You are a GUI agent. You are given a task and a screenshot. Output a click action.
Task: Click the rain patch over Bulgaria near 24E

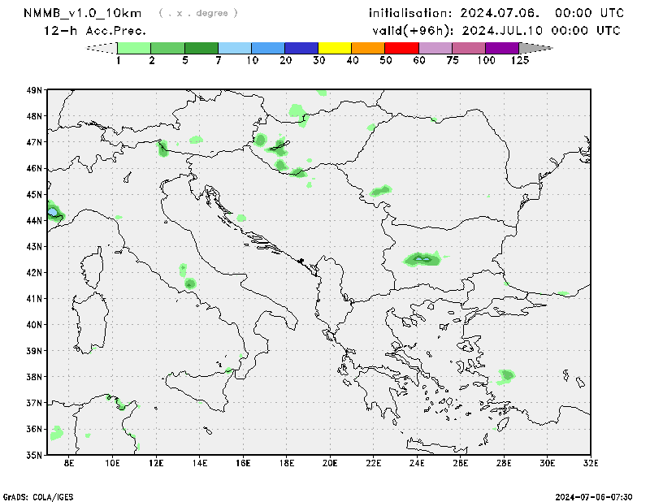pyautogui.click(x=423, y=259)
